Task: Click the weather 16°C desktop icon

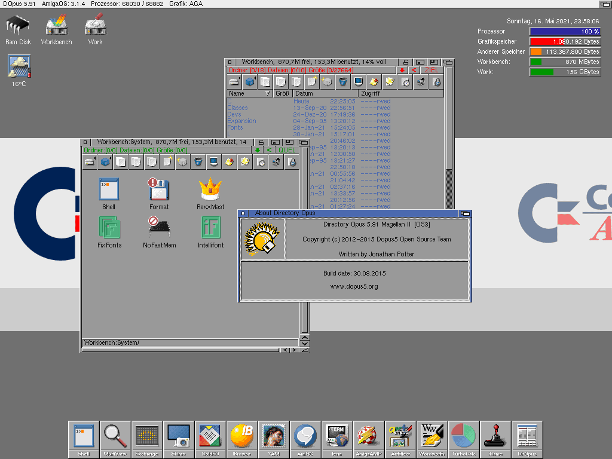Action: tap(19, 71)
